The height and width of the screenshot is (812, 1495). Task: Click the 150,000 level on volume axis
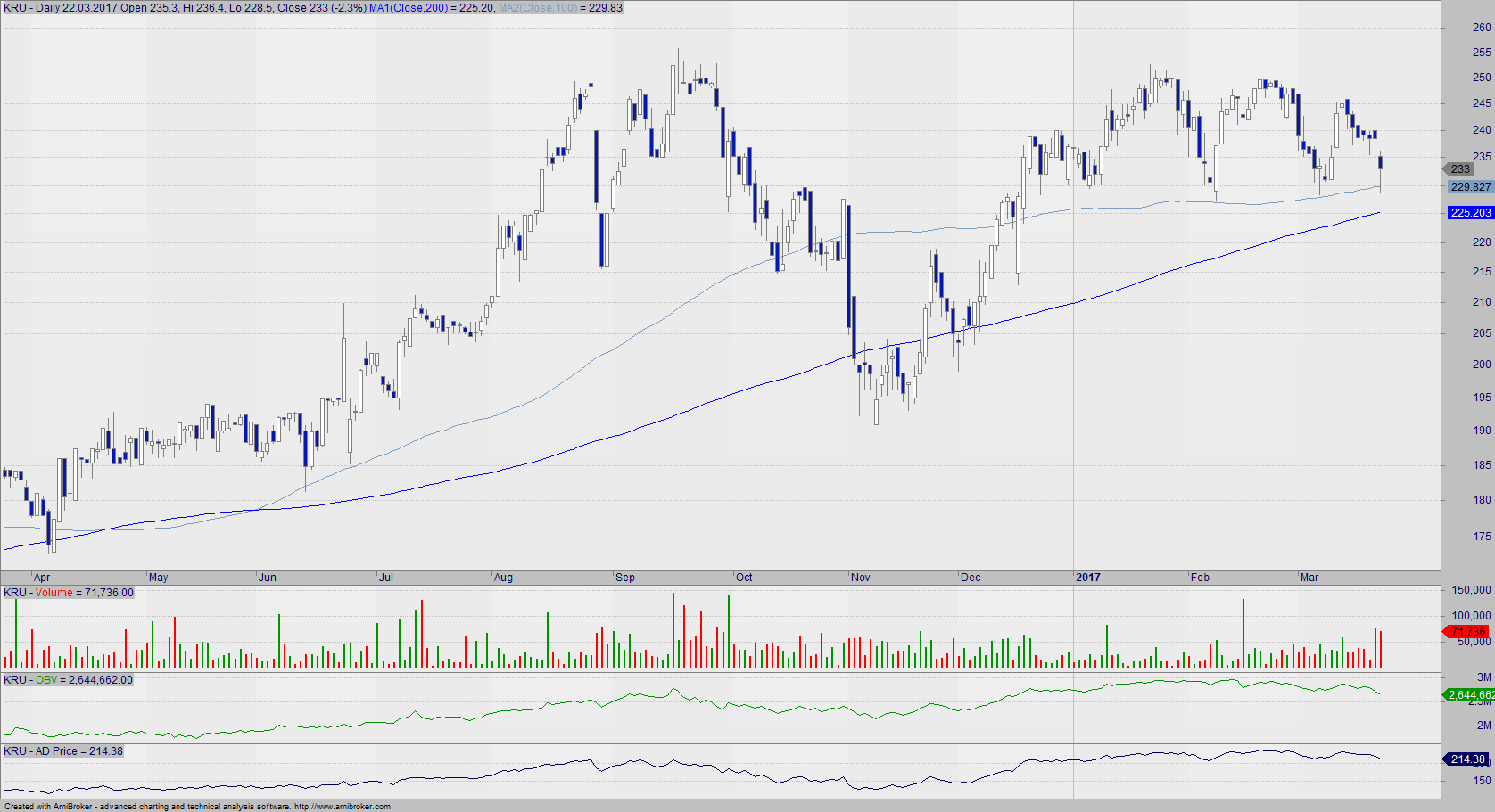tap(1471, 590)
